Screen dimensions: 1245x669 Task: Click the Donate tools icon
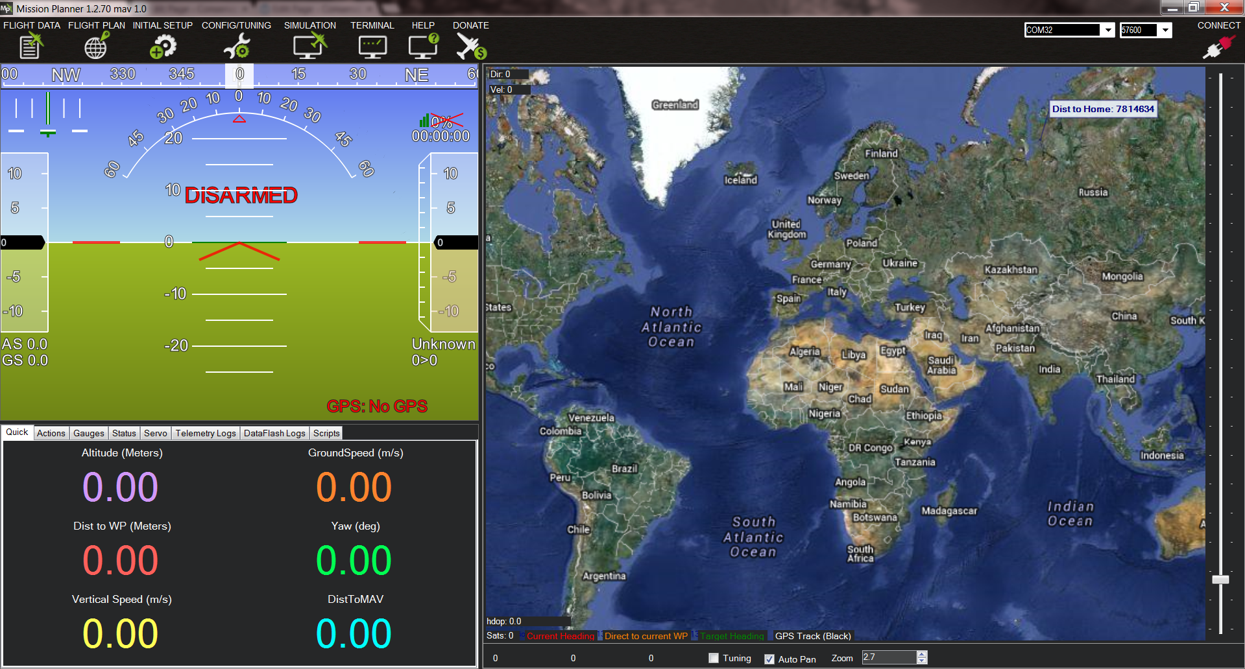click(470, 45)
